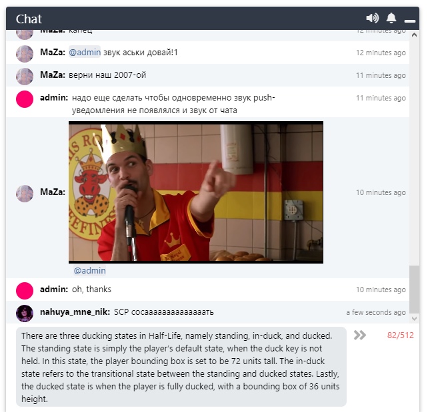Click the Chat header title

pos(29,19)
